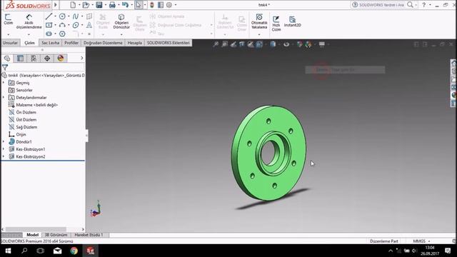Save the part with floppy icon
Screen dimensions: 457x257
(x=99, y=5)
